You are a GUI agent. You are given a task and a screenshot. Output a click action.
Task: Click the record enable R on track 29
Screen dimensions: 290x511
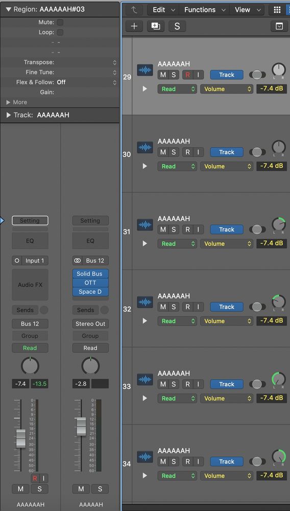tap(188, 75)
